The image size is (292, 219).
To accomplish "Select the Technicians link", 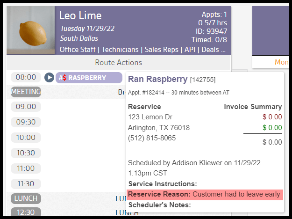I will point(120,49).
